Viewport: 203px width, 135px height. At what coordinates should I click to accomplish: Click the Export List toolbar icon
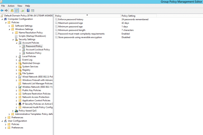22,11
